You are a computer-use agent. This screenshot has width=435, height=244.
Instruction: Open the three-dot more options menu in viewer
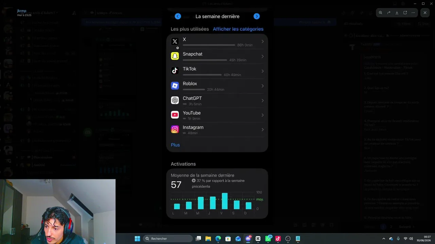[x=413, y=13]
